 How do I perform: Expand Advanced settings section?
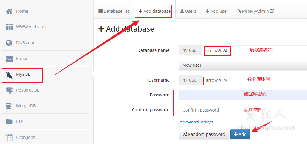pos(196,122)
